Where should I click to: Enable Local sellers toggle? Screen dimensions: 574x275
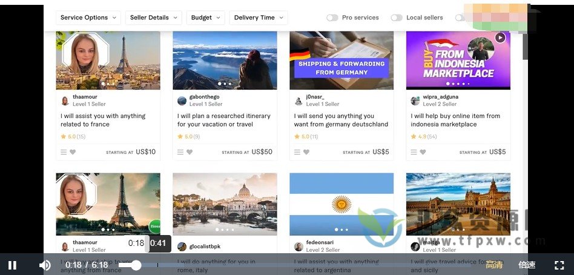[397, 18]
